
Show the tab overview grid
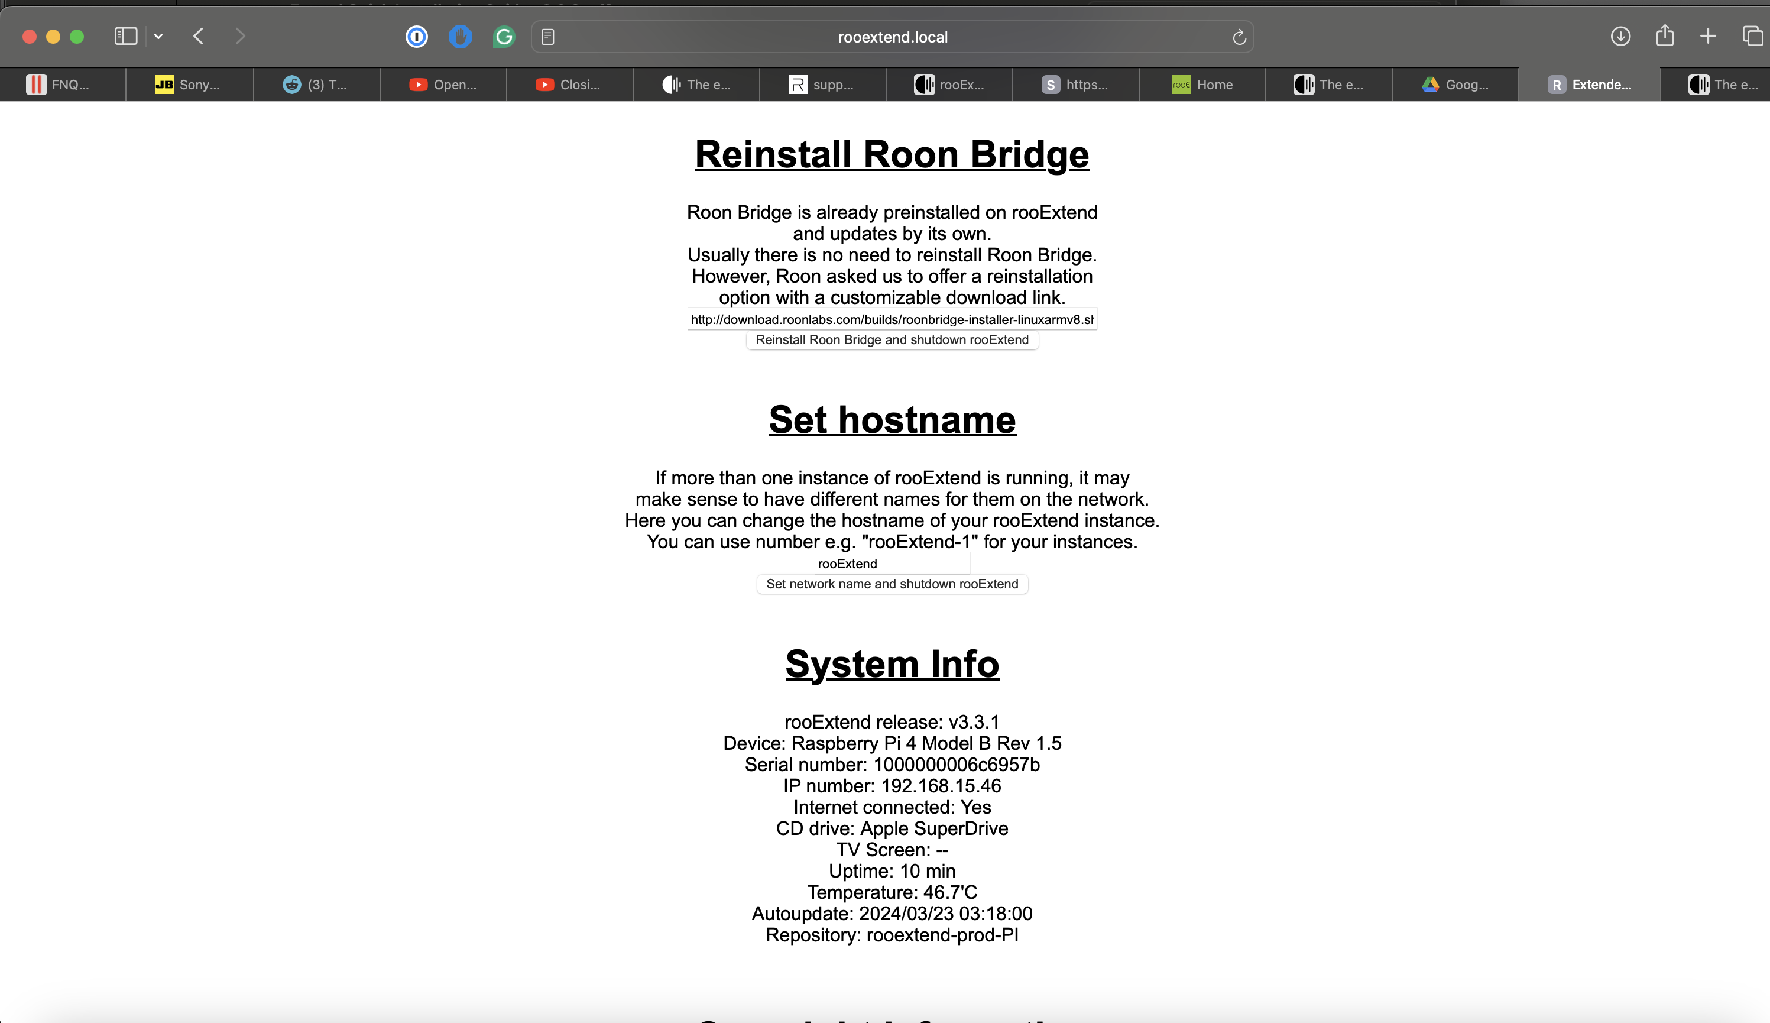coord(1752,37)
